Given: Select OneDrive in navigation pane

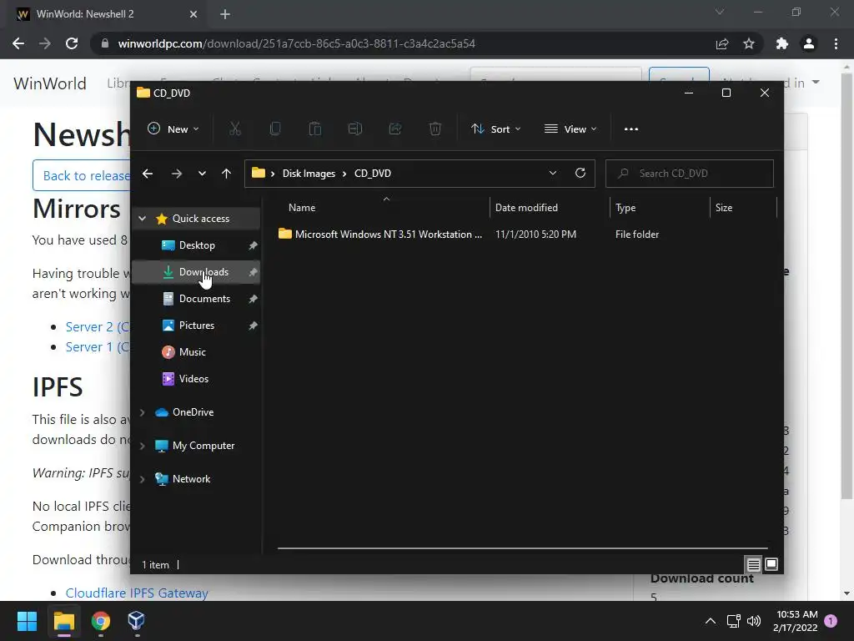Looking at the screenshot, I should click(x=193, y=412).
